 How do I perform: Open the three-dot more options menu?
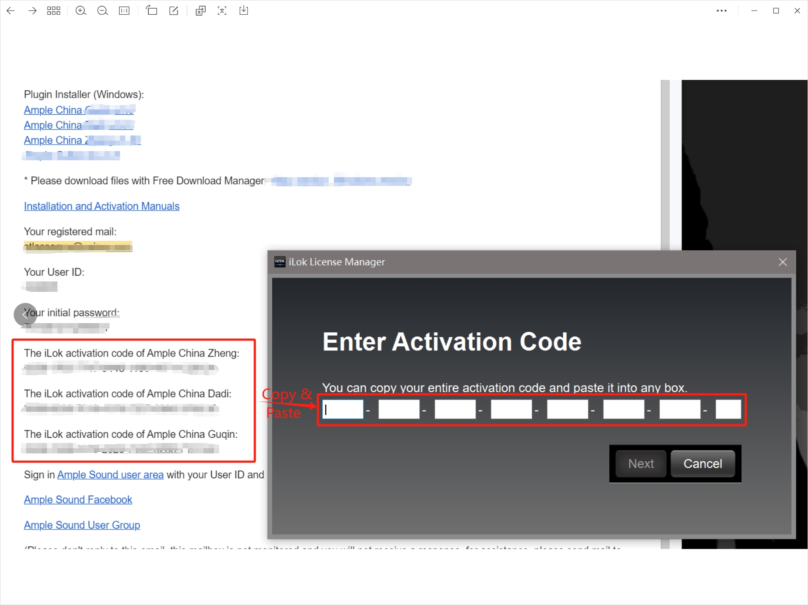[722, 11]
